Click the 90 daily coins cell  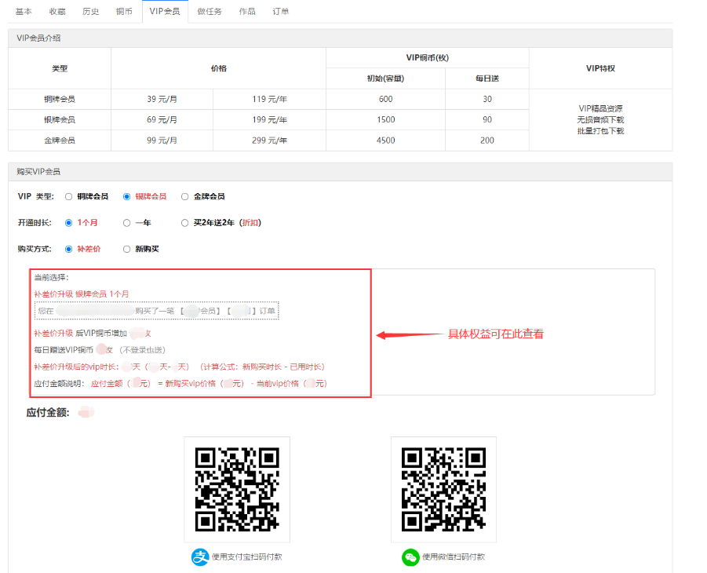coord(487,120)
